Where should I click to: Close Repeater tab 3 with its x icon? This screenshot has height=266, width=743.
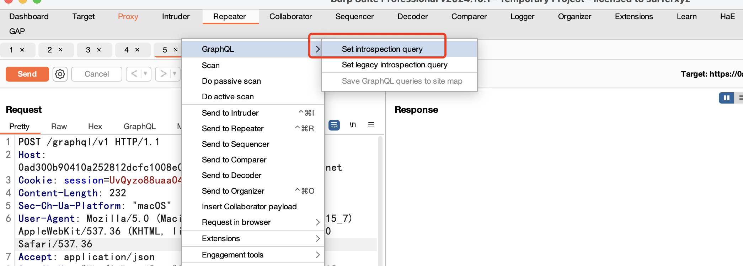tap(99, 50)
